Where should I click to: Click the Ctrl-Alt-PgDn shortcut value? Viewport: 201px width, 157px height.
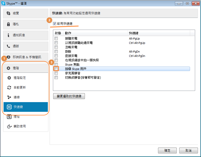[x=137, y=56]
